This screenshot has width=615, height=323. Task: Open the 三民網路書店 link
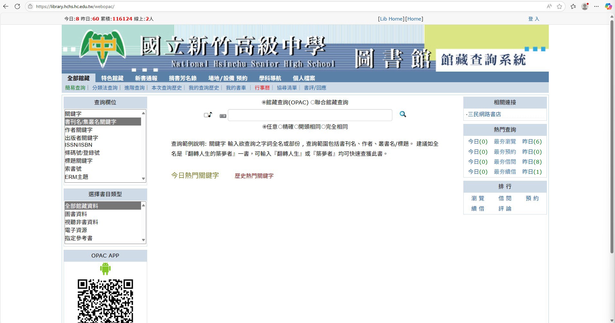click(x=484, y=114)
